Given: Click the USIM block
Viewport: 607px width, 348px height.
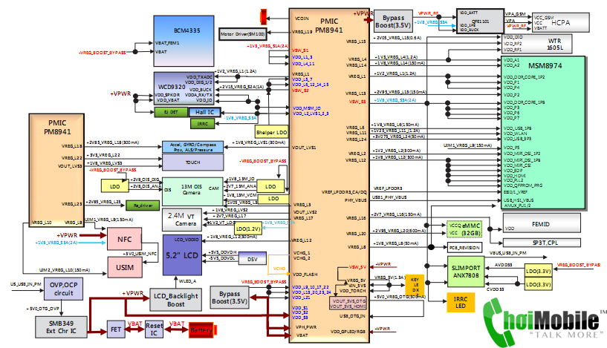Looking at the screenshot, I should 124,267.
